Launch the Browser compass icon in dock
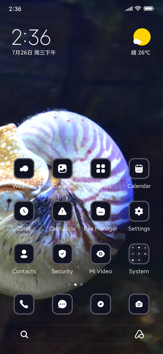The height and width of the screenshot is (354, 163). [x=101, y=304]
